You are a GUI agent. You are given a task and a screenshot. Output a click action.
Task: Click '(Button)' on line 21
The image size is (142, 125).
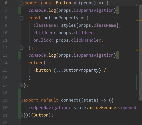41,115
